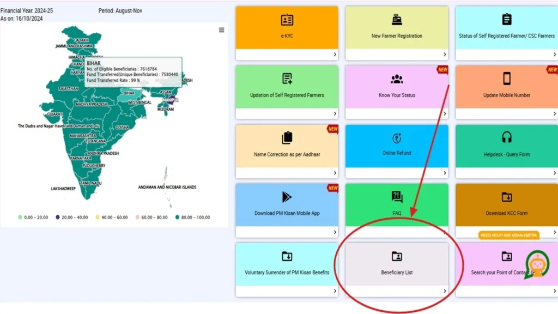
Task: Open the Name Correction as per Aadhaar icon
Action: (287, 138)
